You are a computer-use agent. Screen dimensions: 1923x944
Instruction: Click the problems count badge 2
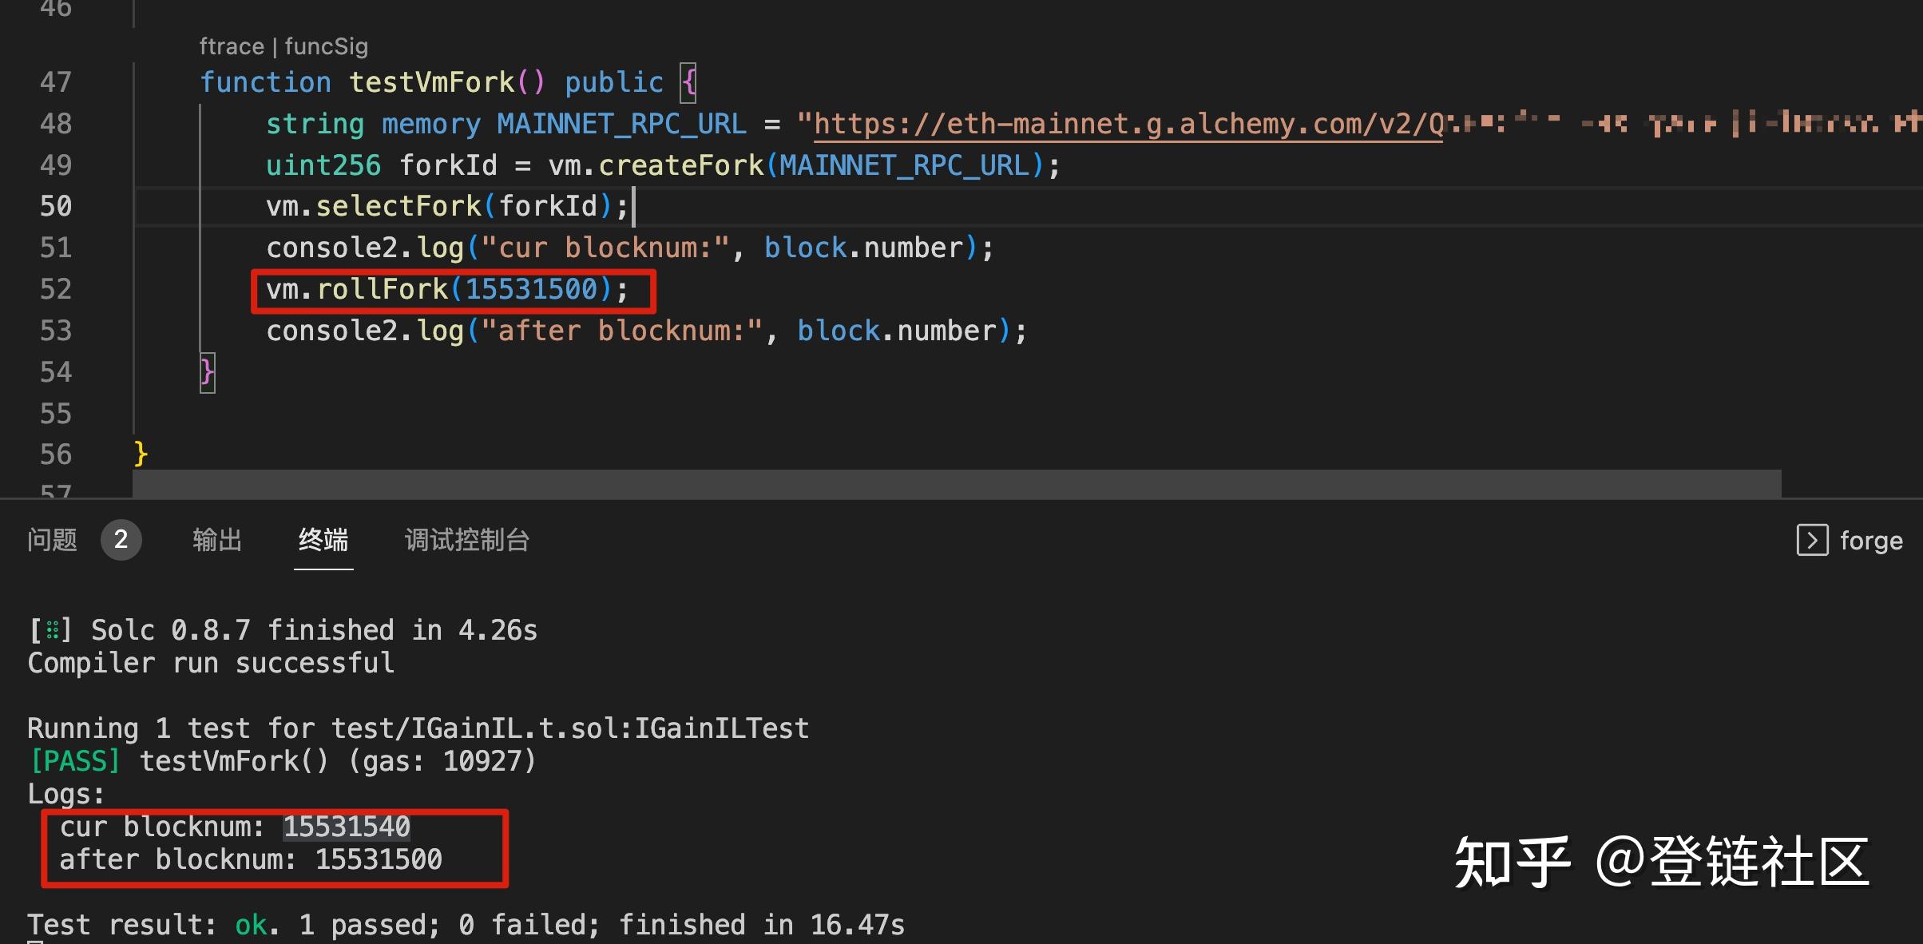point(121,540)
